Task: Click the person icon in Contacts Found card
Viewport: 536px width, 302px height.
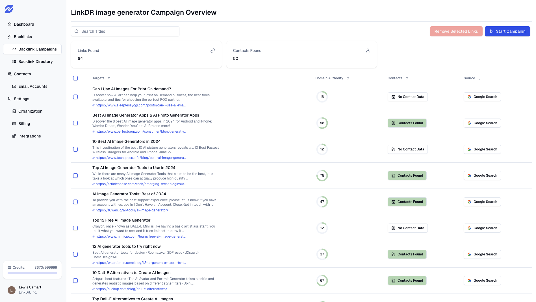Action: [368, 51]
